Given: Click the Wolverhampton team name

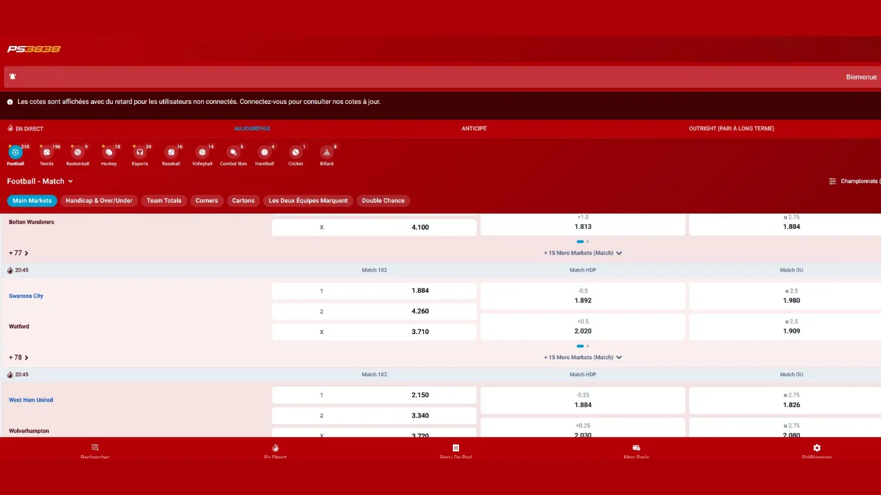Looking at the screenshot, I should [29, 431].
